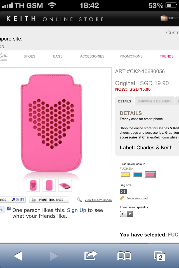Go to the Bags menu
179x268 pixels.
58,56
